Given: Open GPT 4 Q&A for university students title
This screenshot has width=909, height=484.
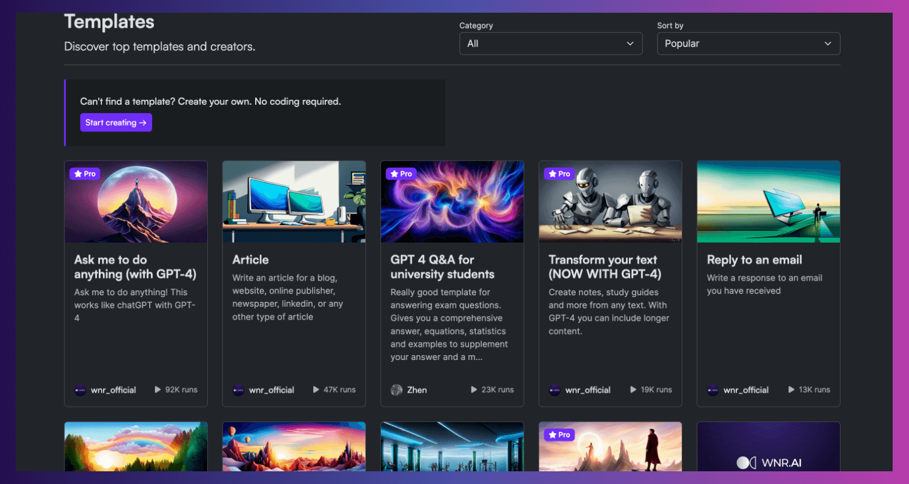Looking at the screenshot, I should click(442, 267).
